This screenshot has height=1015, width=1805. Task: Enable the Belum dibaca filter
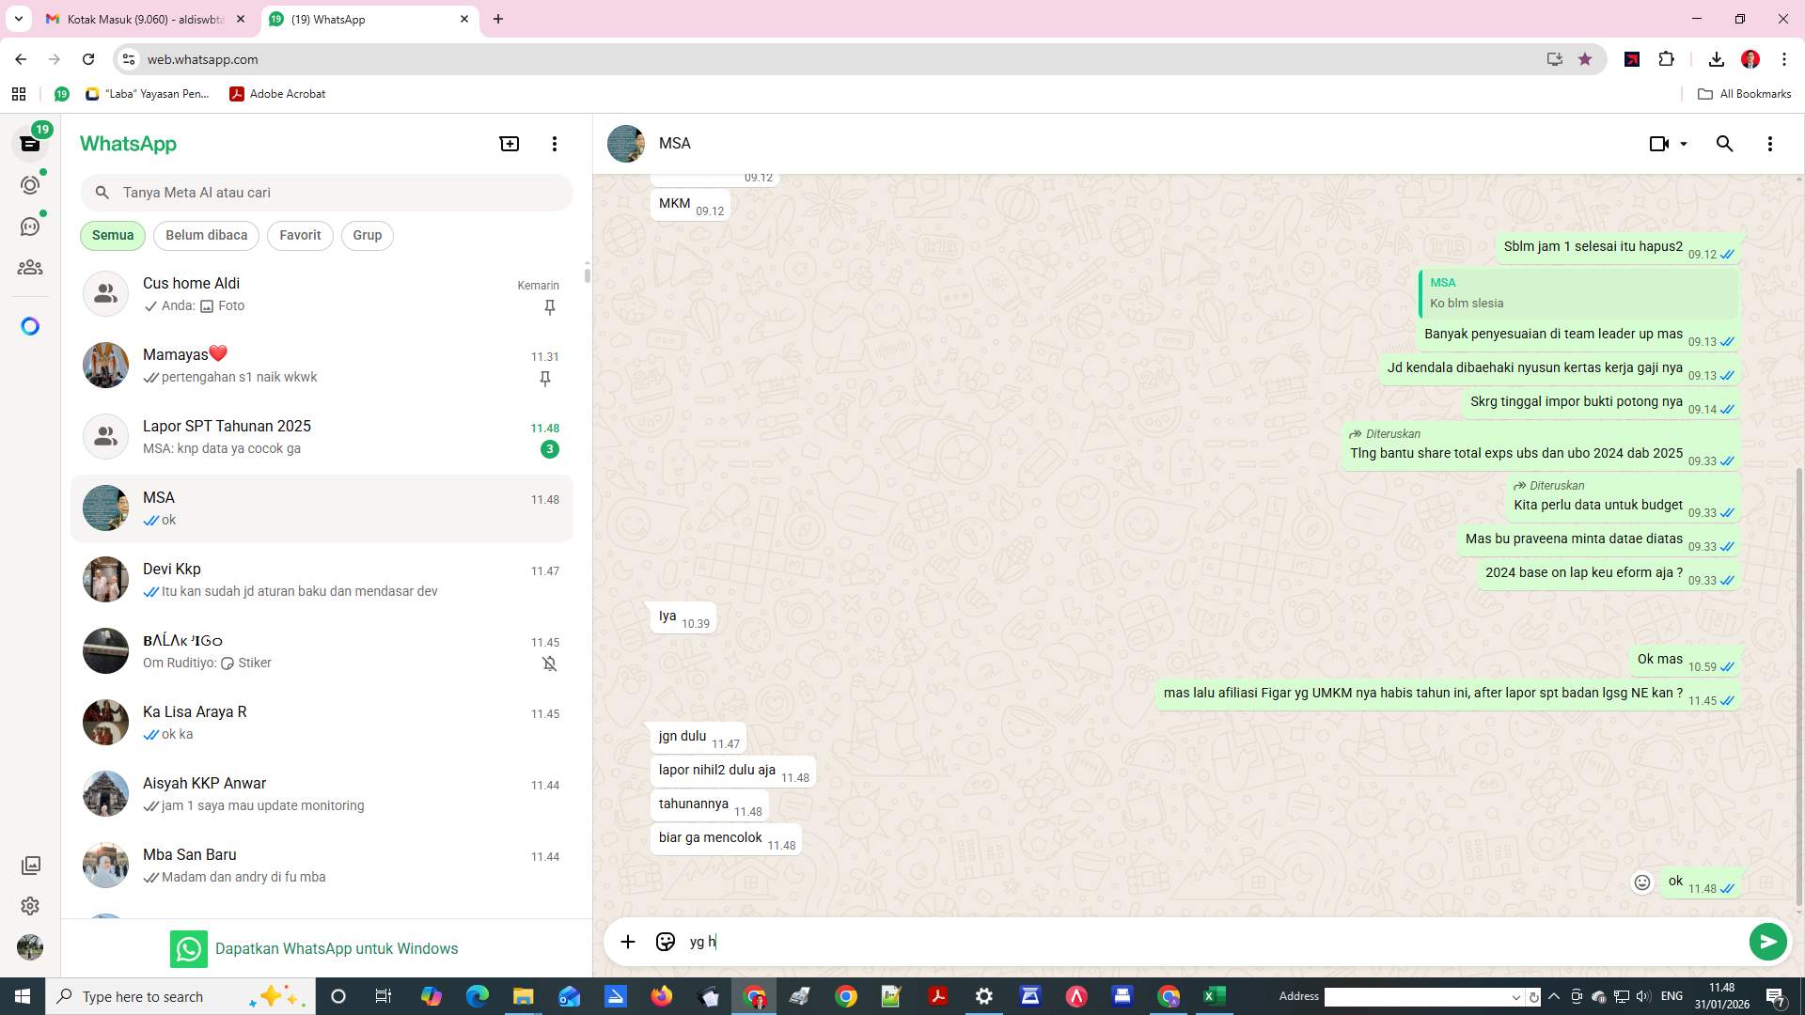[206, 235]
